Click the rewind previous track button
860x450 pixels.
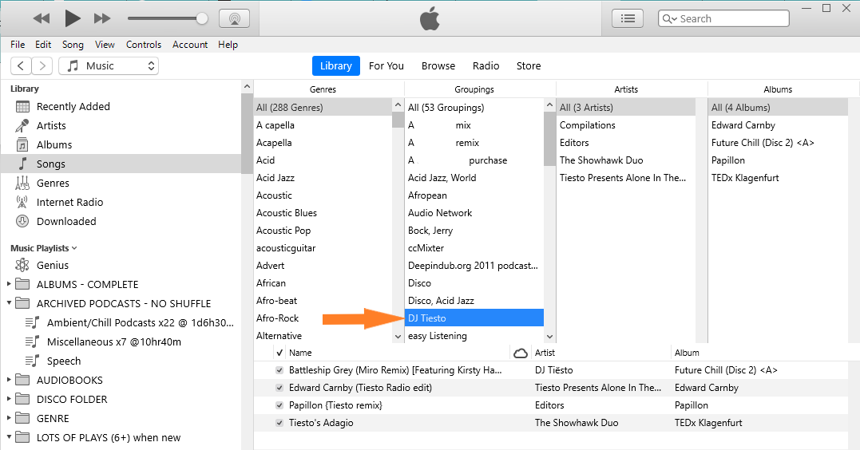(x=42, y=18)
